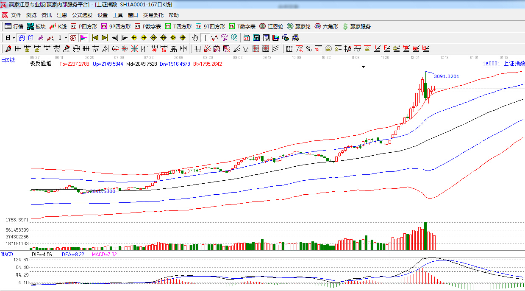This screenshot has width=525, height=291.
Task: Click the 日K线 label at chart top-left
Action: tap(8, 60)
